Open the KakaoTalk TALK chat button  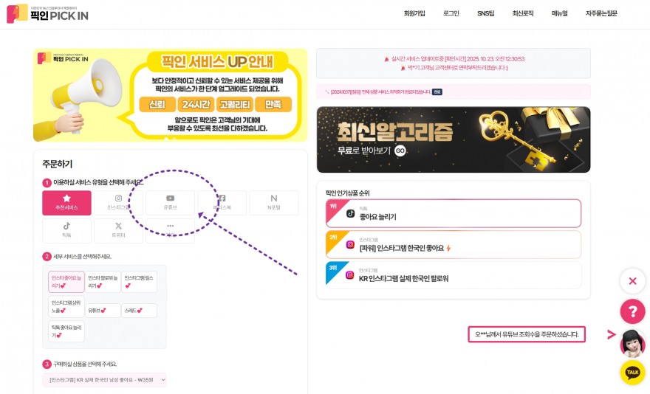click(x=632, y=373)
